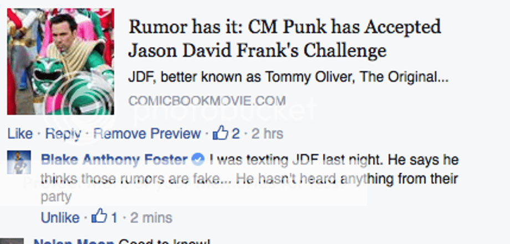
Task: Unlike Blake Anthony Foster's comment
Action: tap(60, 217)
